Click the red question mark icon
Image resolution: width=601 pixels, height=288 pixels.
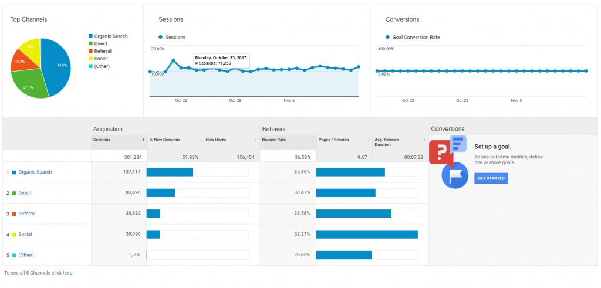(x=441, y=152)
